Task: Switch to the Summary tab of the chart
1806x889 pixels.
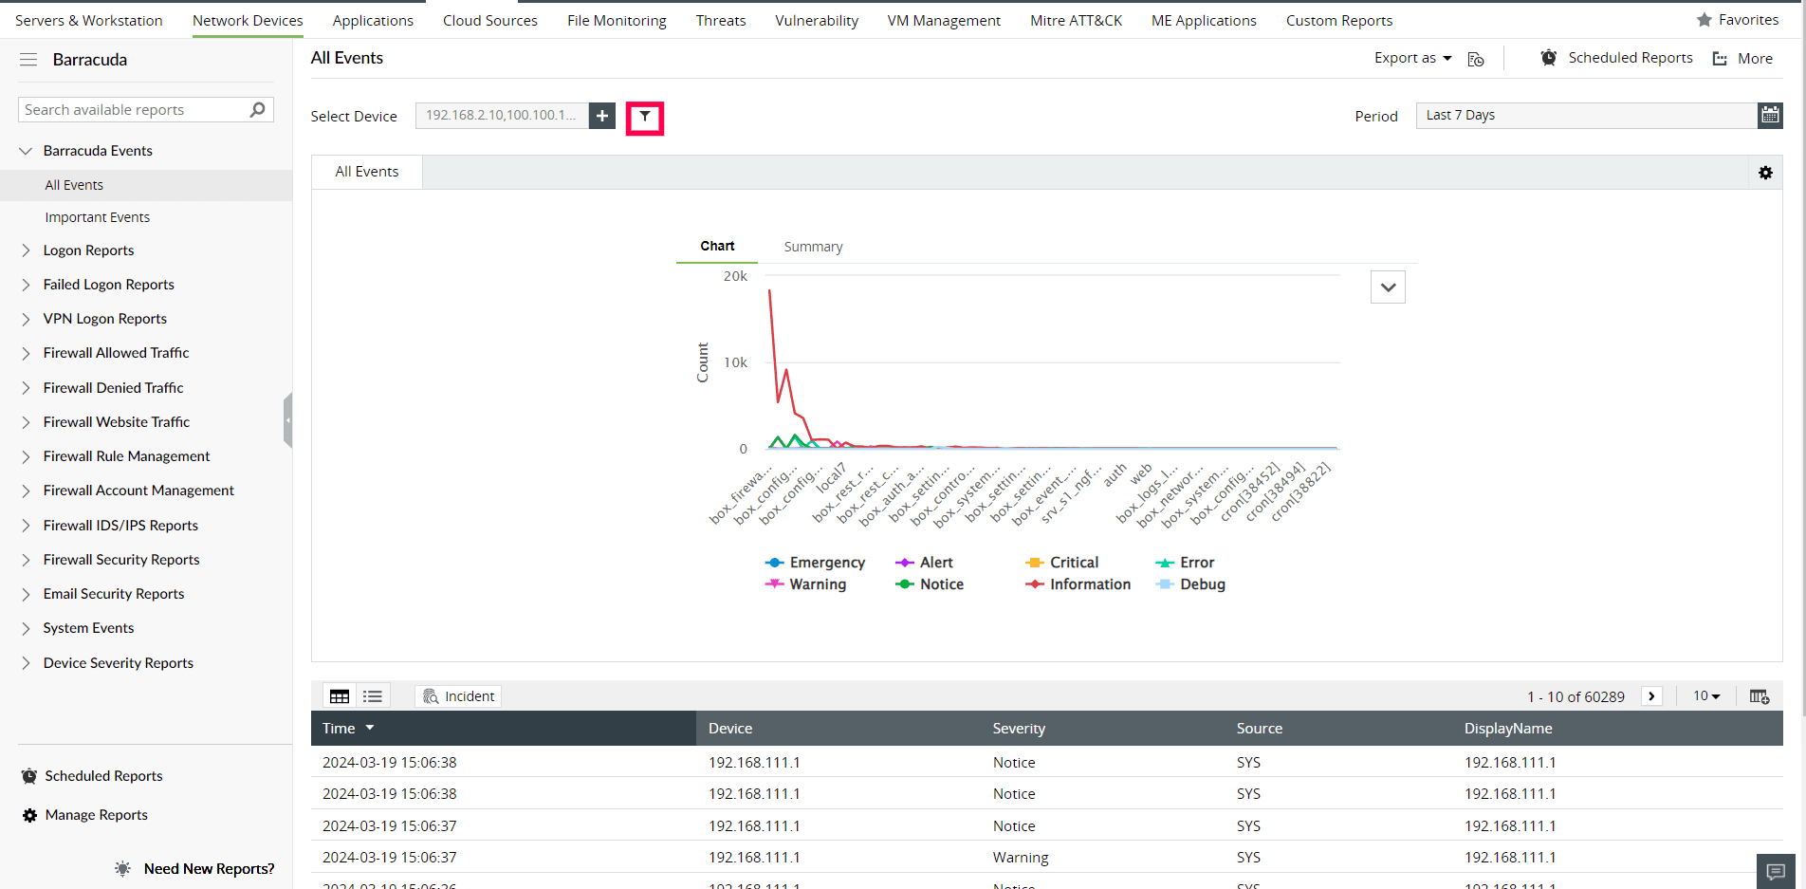Action: tap(812, 246)
